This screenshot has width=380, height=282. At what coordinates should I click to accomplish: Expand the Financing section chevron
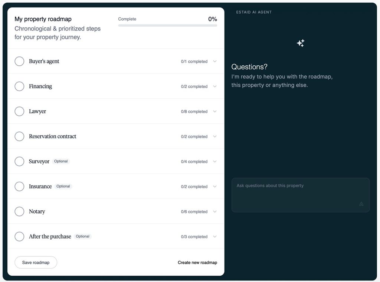pyautogui.click(x=214, y=87)
